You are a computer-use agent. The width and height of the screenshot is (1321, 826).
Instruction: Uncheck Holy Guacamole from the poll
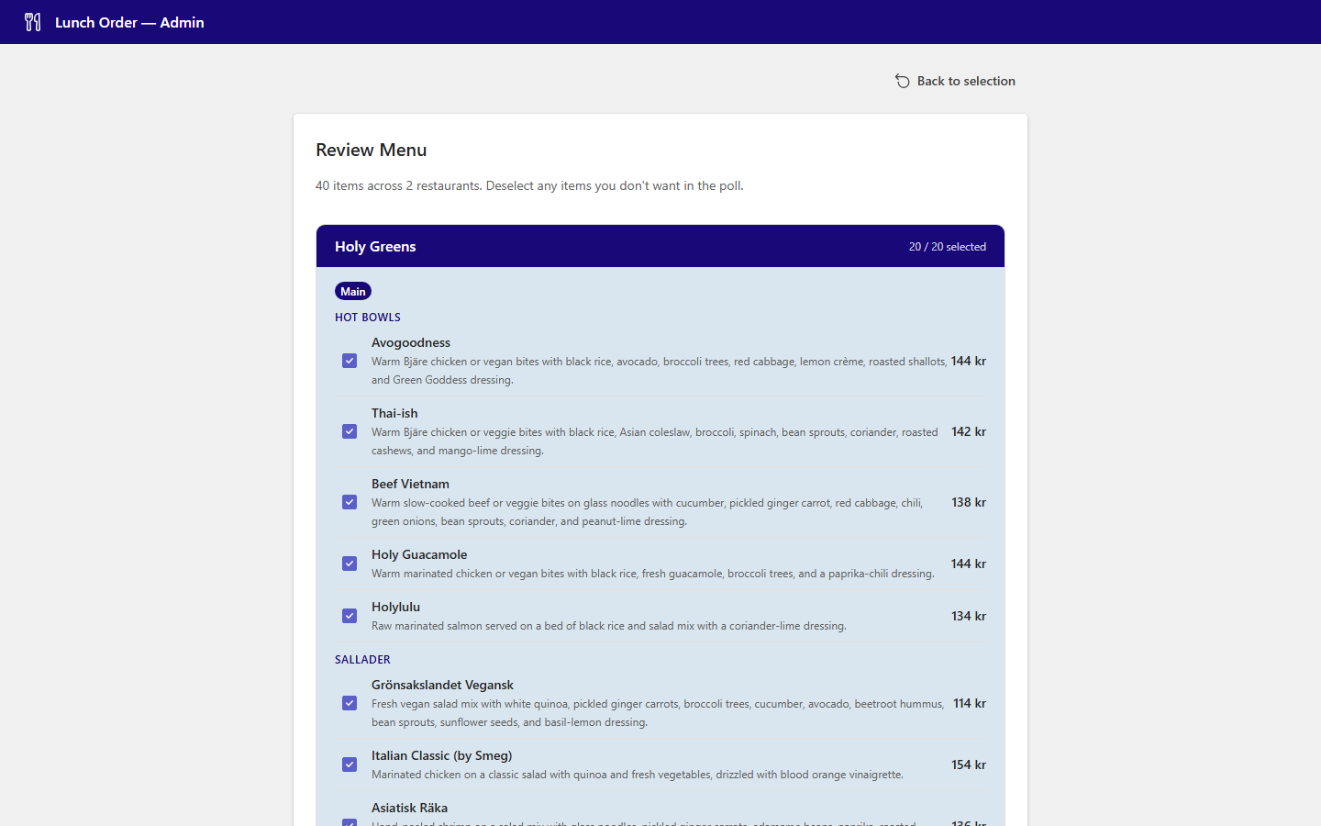pos(350,564)
